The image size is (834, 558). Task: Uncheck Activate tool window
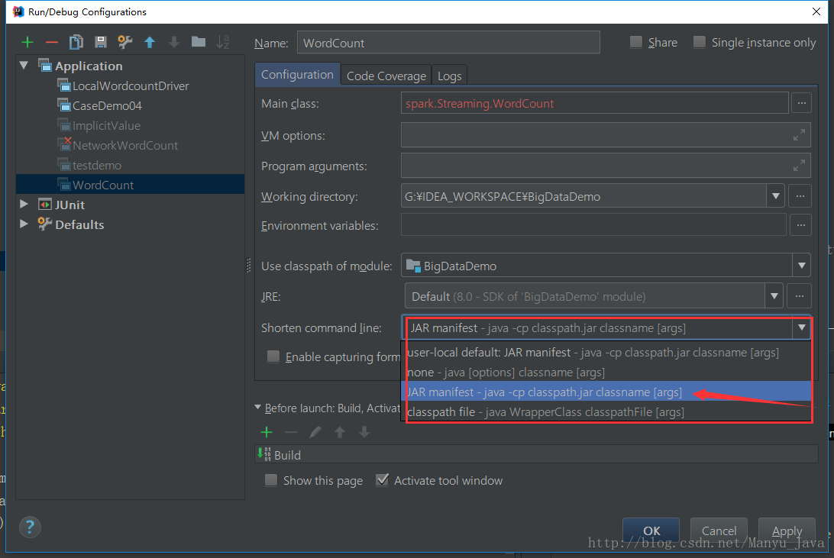click(x=382, y=480)
